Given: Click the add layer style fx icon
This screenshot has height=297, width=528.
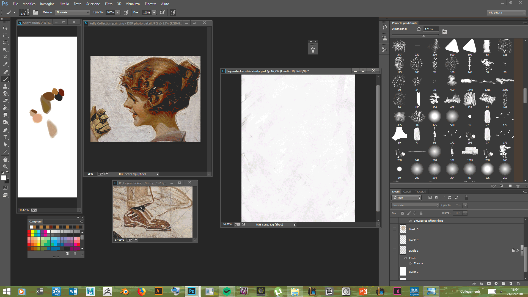Looking at the screenshot, I should [482, 283].
